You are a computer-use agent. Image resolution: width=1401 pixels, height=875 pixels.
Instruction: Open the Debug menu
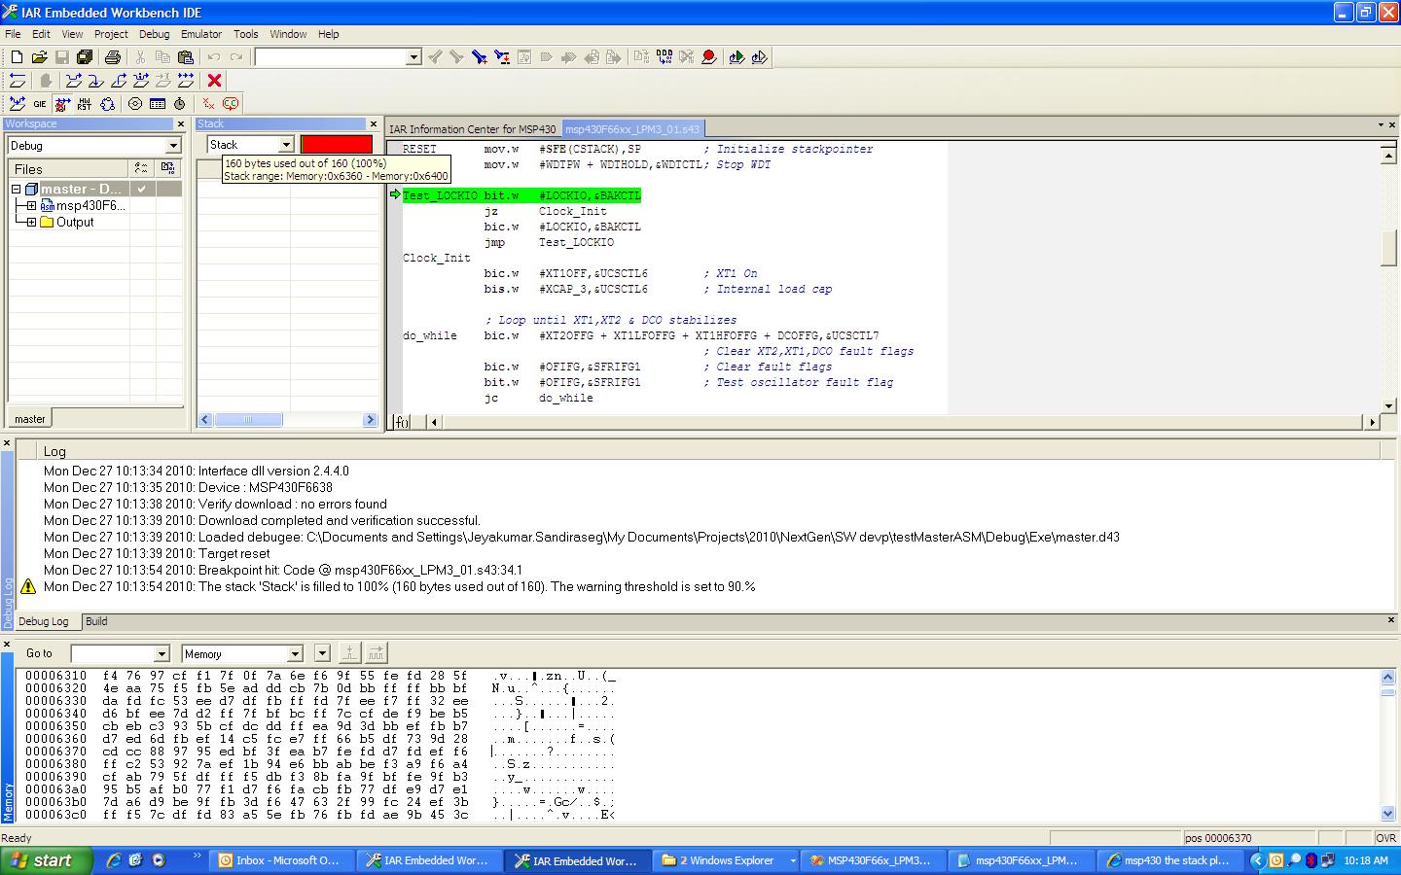point(154,34)
